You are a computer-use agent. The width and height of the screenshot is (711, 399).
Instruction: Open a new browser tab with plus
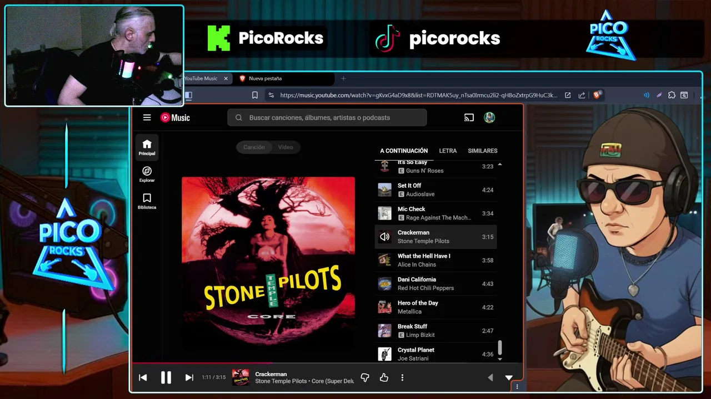pyautogui.click(x=343, y=79)
